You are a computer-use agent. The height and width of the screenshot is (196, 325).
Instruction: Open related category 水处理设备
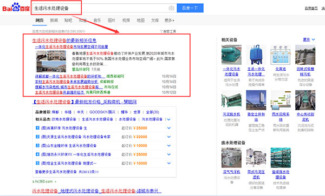pyautogui.click(x=127, y=119)
